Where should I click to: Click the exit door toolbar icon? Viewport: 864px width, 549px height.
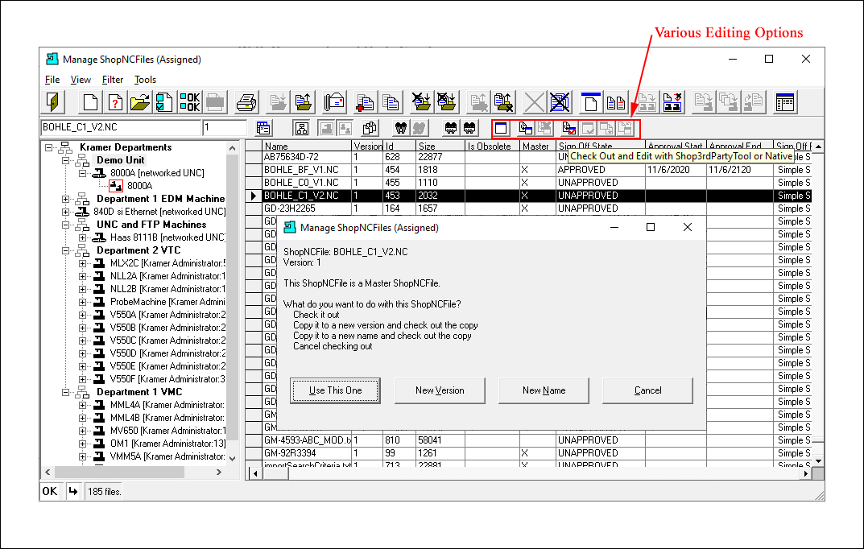(x=54, y=102)
